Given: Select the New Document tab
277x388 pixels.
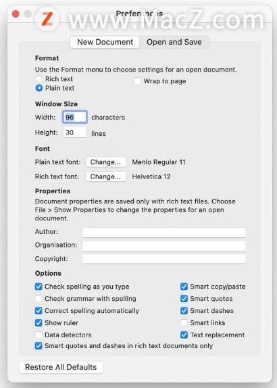Looking at the screenshot, I should 105,42.
